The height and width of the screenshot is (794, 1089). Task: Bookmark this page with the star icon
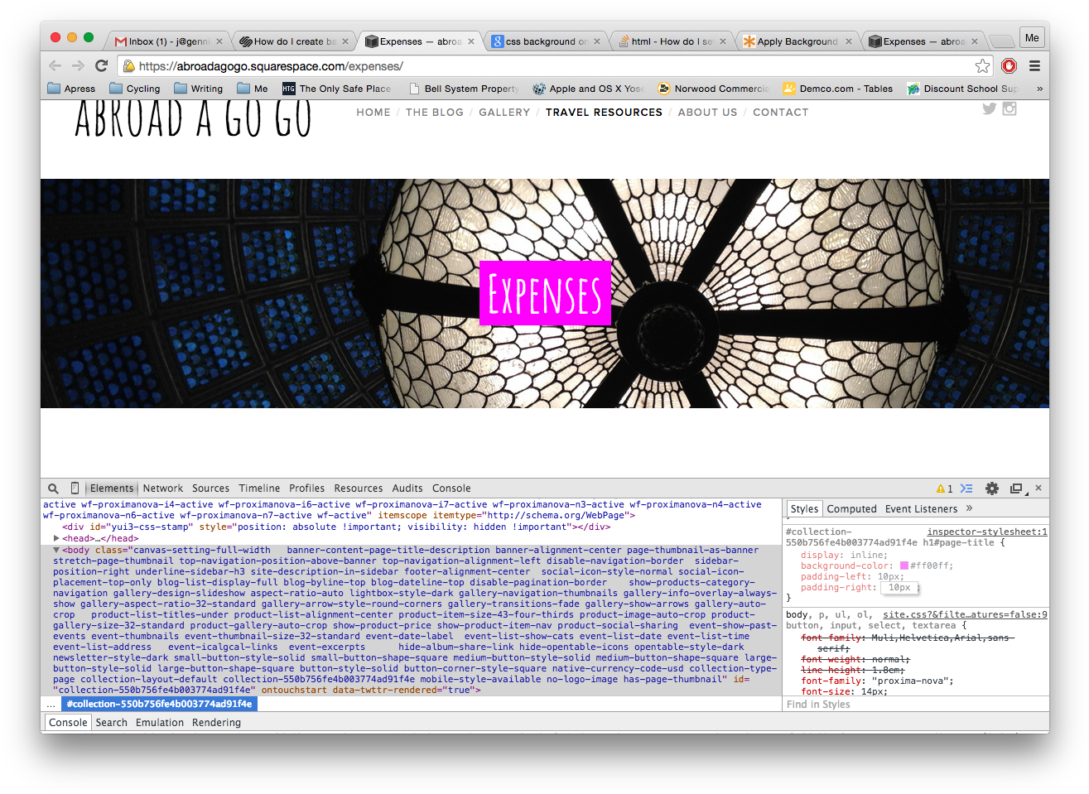(x=982, y=66)
